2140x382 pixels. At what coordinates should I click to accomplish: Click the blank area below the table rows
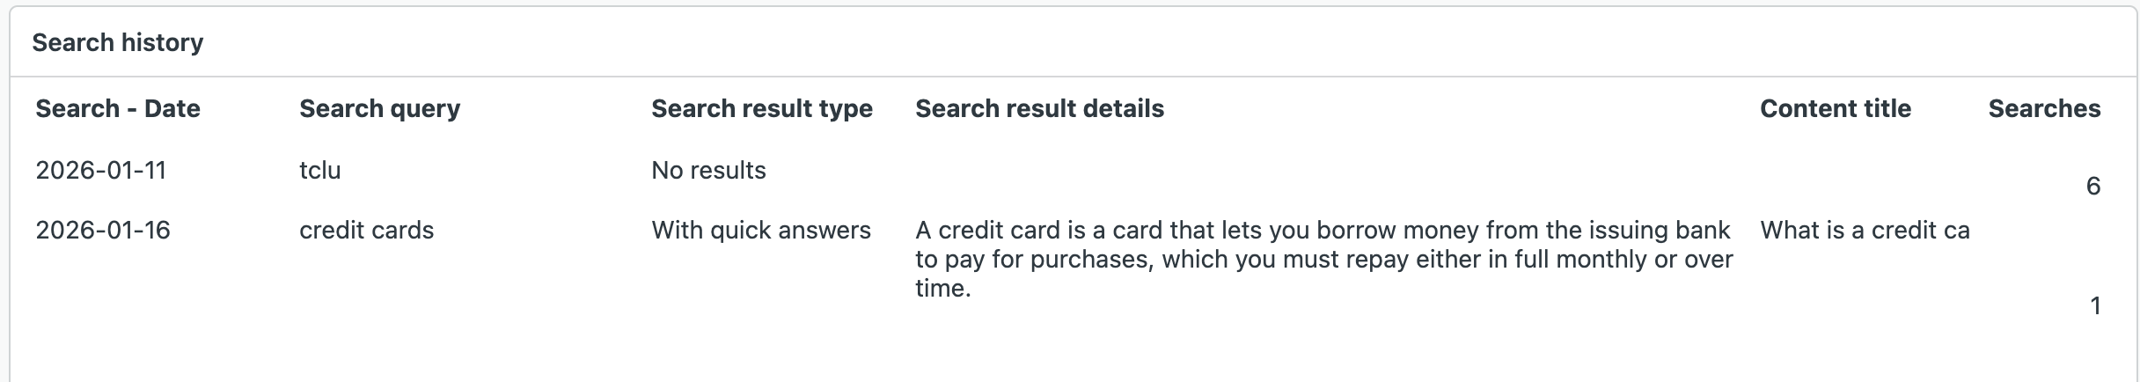point(1056,352)
